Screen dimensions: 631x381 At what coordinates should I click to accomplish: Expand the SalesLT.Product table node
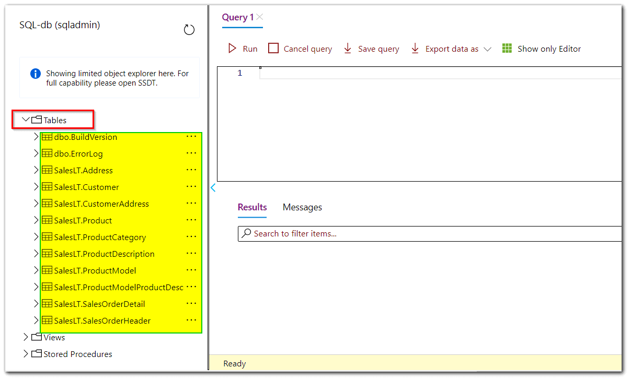(x=35, y=220)
